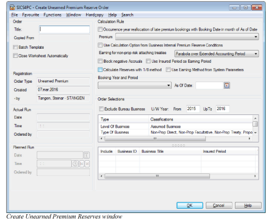Screen dimensions: 278x224
Task: Select the Level Of Business row
Action: pos(175,127)
